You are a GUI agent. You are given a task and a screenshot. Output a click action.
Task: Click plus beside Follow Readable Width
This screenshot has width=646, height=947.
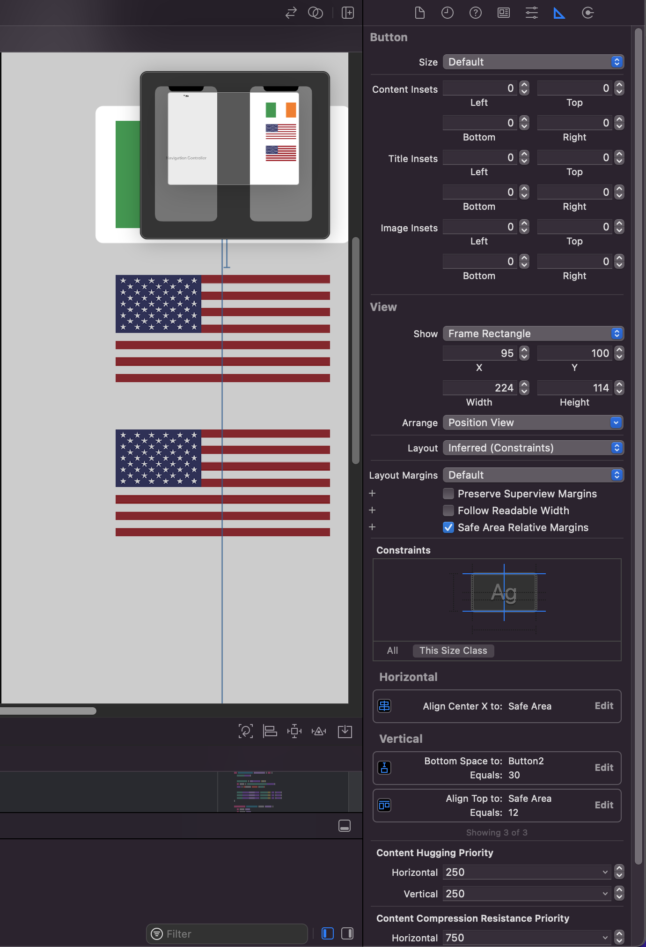pos(372,510)
